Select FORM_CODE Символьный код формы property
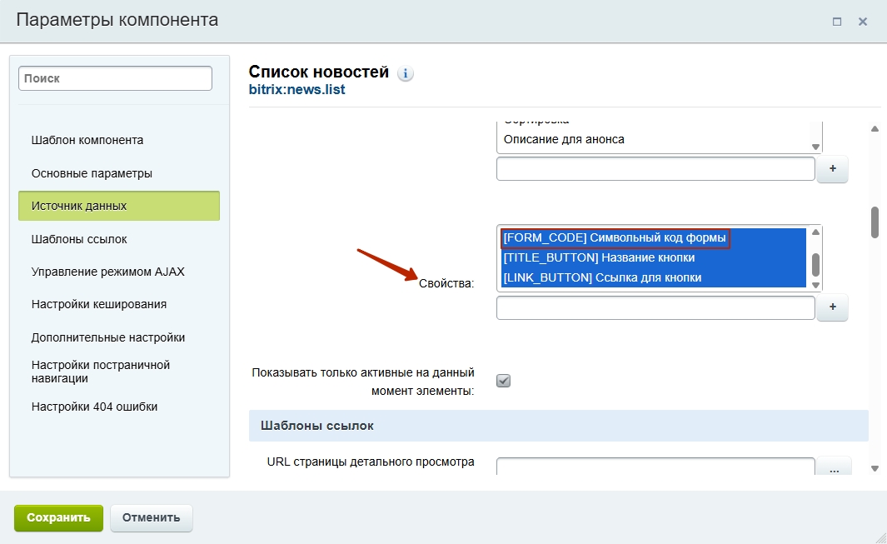887x544 pixels. (x=615, y=238)
